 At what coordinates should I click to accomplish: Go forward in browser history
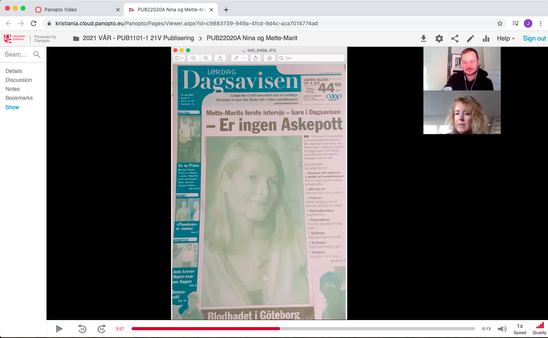click(21, 23)
